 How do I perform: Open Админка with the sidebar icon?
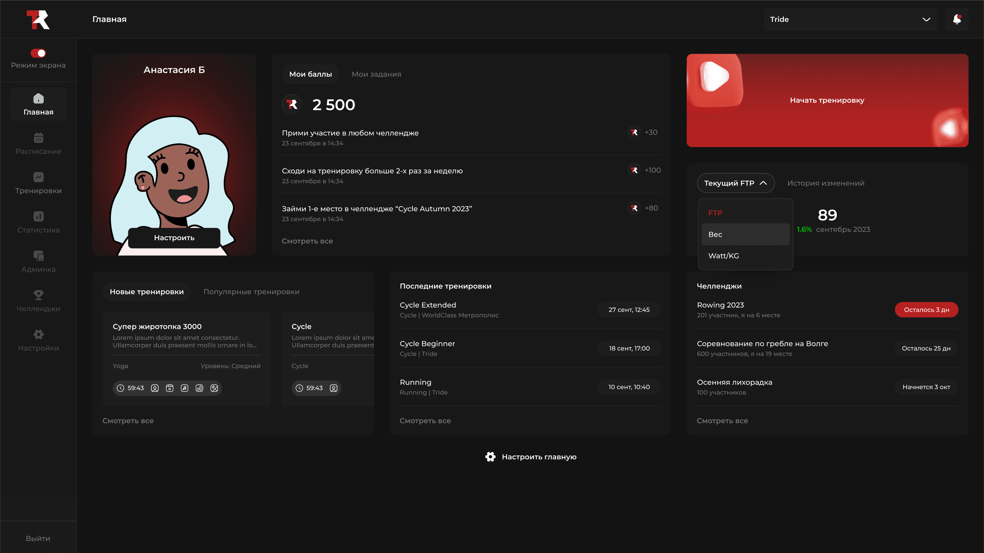[x=39, y=256]
